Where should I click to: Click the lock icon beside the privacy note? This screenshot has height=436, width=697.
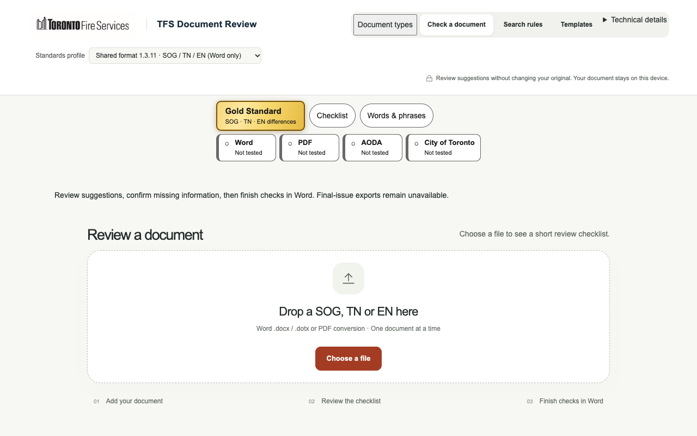429,78
